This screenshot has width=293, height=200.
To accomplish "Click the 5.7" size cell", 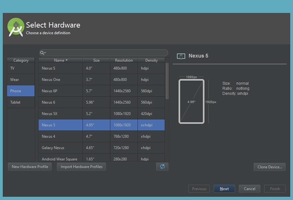I will tap(97, 91).
